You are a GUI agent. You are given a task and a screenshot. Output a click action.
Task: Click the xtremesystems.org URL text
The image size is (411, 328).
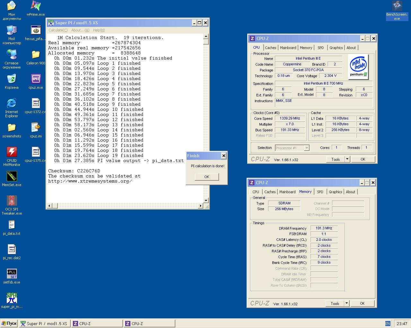click(x=90, y=181)
